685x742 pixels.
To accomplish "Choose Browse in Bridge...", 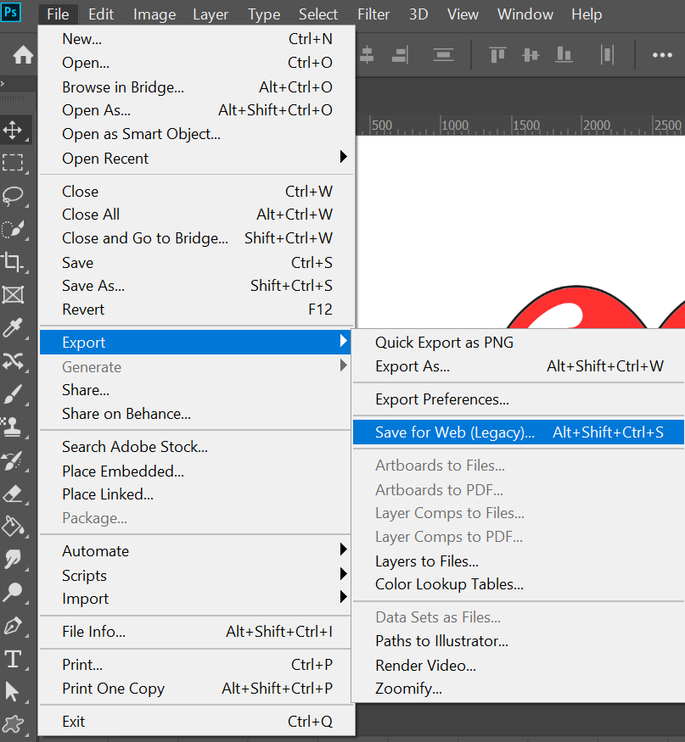I will [x=197, y=87].
